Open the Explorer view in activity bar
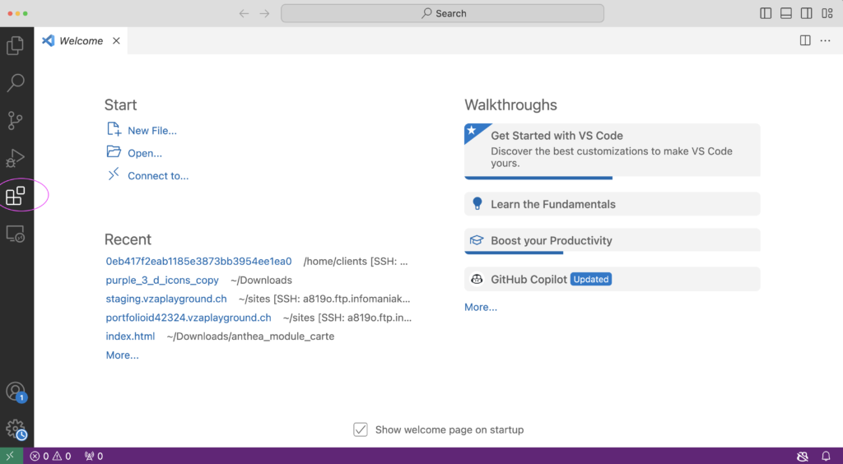Image resolution: width=843 pixels, height=464 pixels. tap(15, 45)
